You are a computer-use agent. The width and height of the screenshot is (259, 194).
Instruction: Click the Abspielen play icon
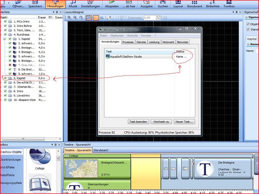pos(112,4)
